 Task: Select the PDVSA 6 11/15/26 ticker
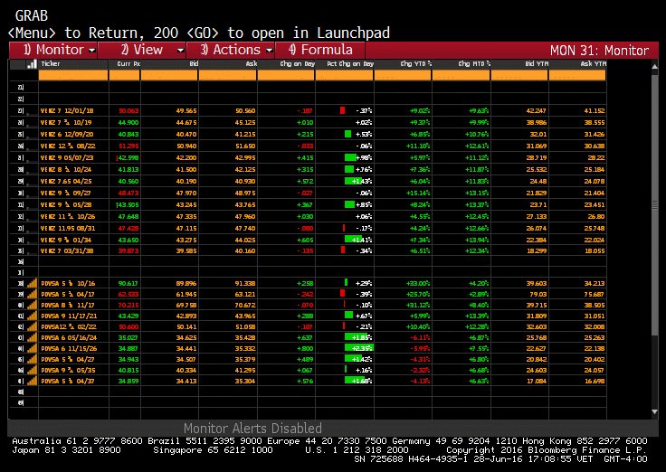69,348
